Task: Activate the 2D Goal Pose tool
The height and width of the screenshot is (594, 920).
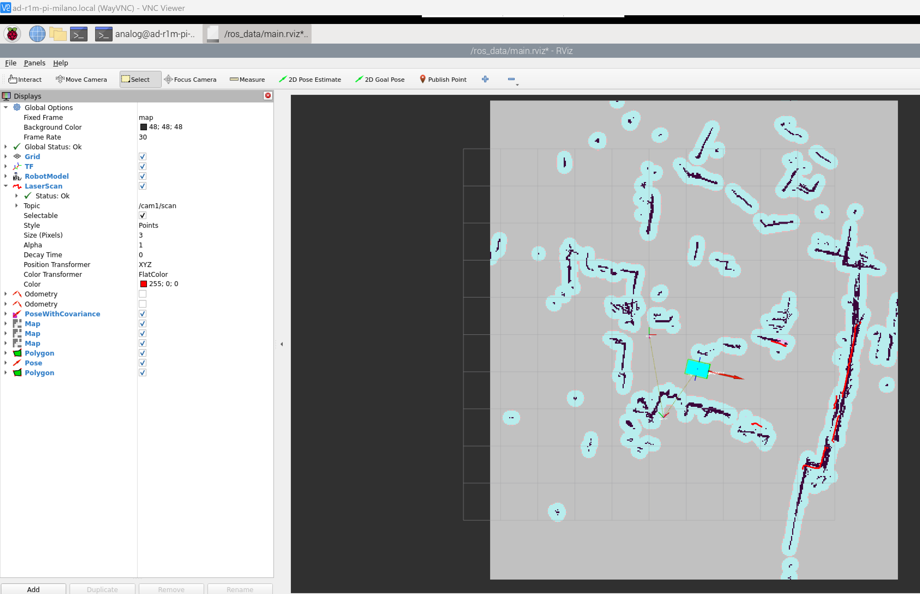Action: point(380,80)
